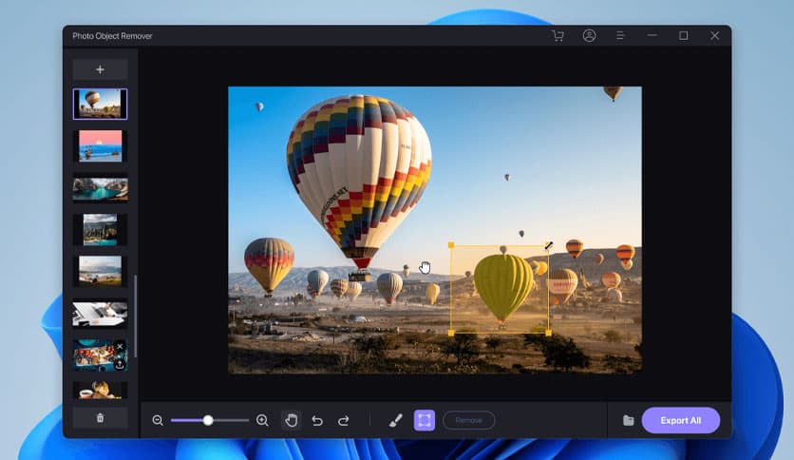Click the green balloon inside selection
The image size is (794, 460).
(502, 286)
